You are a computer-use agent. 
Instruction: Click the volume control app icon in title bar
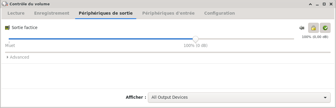pyautogui.click(x=4, y=4)
